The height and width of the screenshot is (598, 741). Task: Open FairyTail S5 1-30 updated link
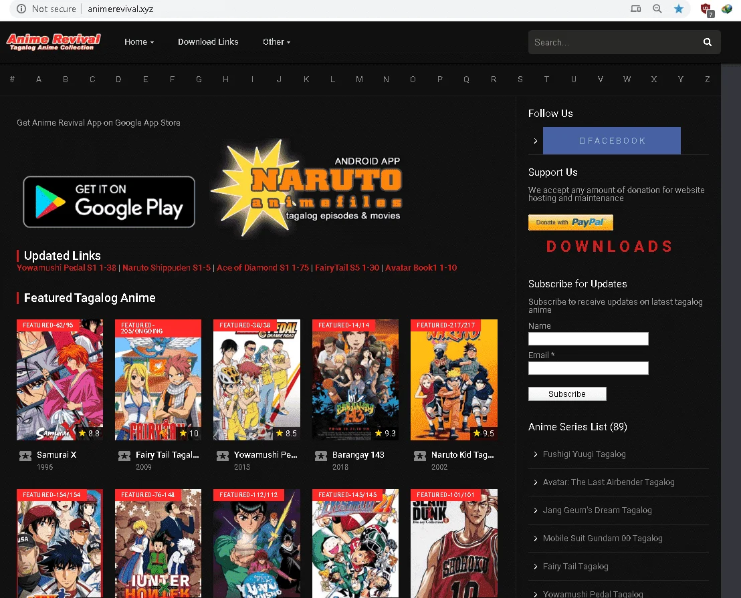pyautogui.click(x=347, y=268)
